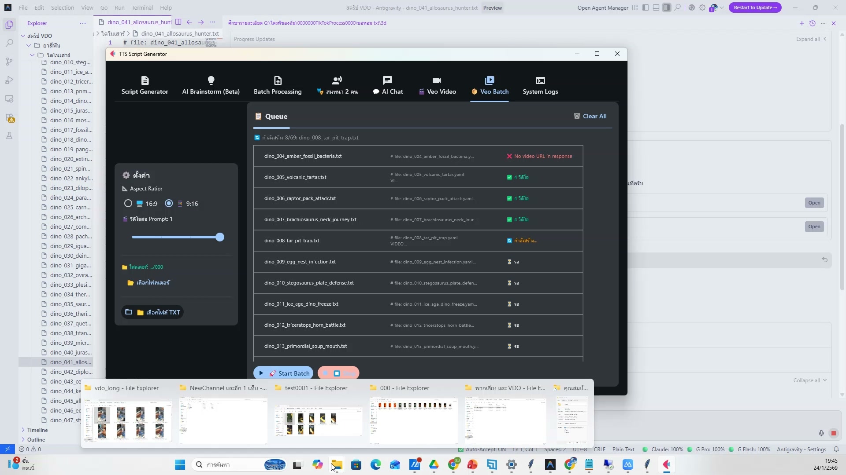846x475 pixels.
Task: Click the folder picker button under โฟลเดอร์
Action: 148,283
